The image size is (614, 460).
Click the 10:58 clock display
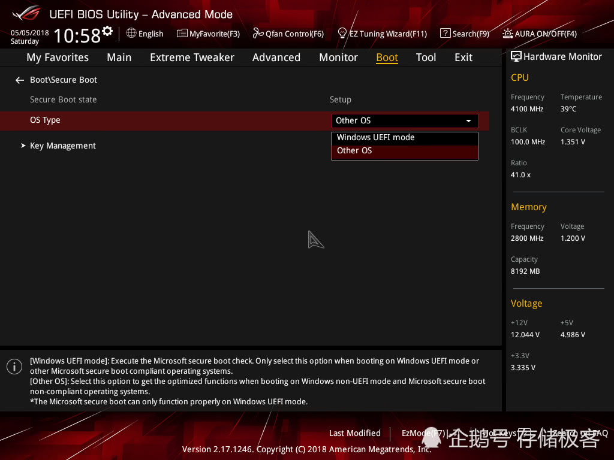coord(77,35)
